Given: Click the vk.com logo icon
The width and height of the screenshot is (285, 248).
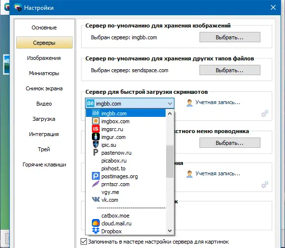Looking at the screenshot, I should point(96,200).
